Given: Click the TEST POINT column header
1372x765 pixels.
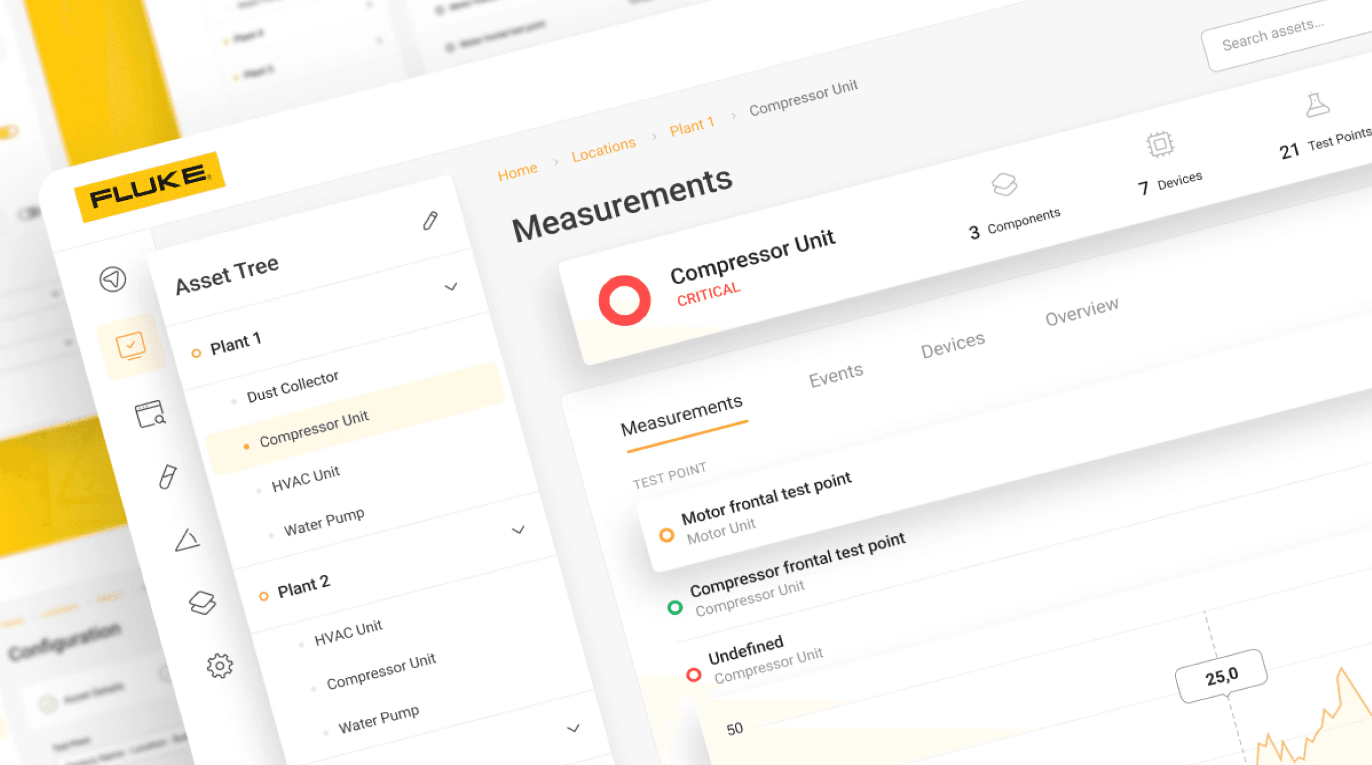Looking at the screenshot, I should pos(669,476).
